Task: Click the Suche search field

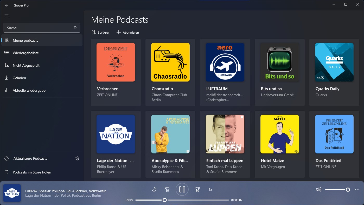Action: pos(42,28)
